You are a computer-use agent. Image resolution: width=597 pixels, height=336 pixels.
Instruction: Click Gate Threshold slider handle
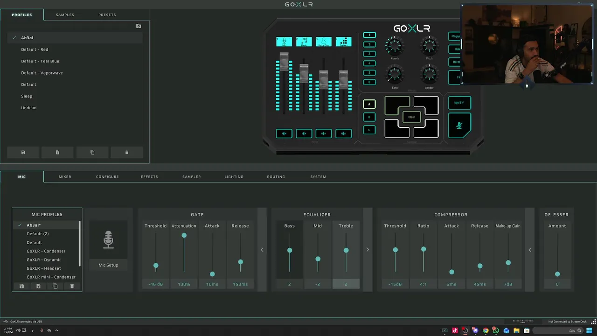tap(156, 266)
